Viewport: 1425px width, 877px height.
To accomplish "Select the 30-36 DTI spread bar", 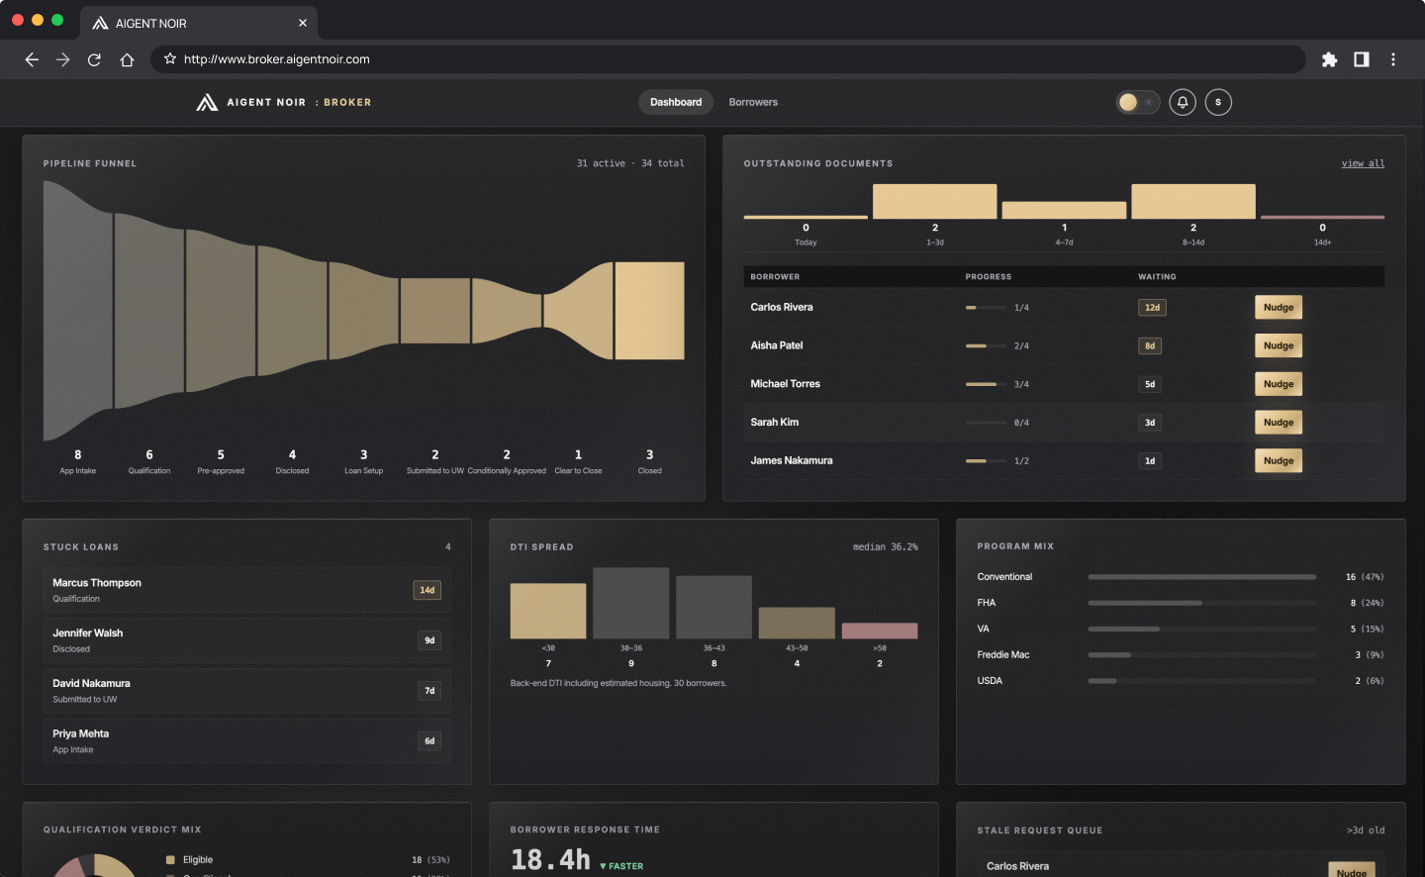I will click(631, 603).
